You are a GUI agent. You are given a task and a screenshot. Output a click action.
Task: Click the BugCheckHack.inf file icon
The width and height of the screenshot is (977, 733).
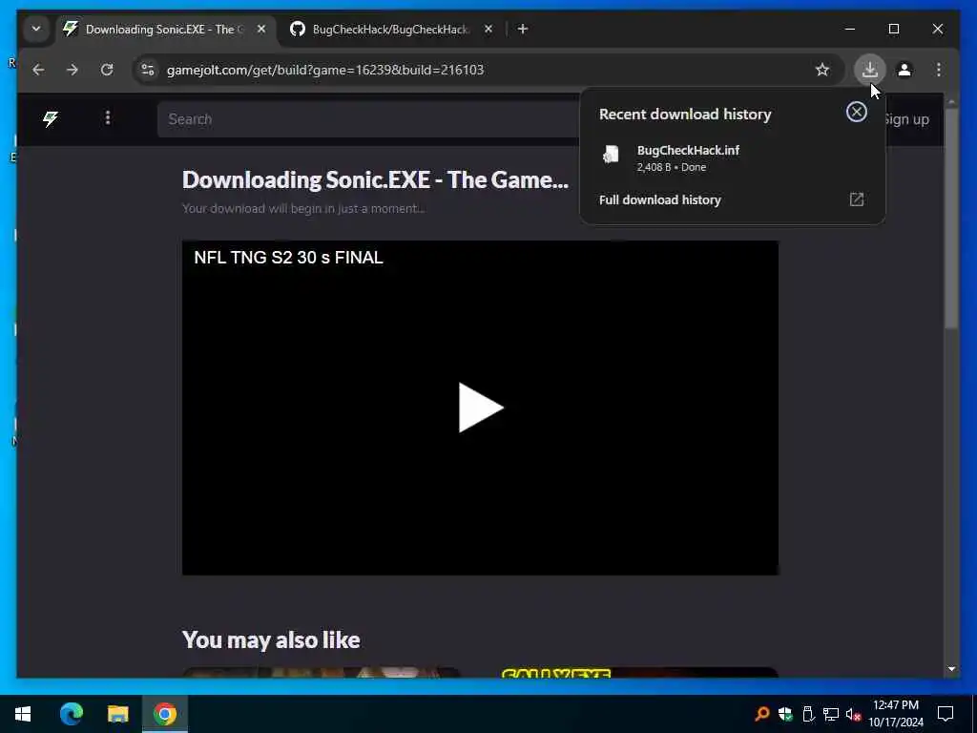click(x=611, y=155)
